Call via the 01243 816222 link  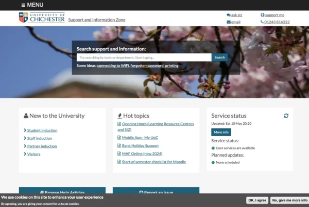(277, 22)
